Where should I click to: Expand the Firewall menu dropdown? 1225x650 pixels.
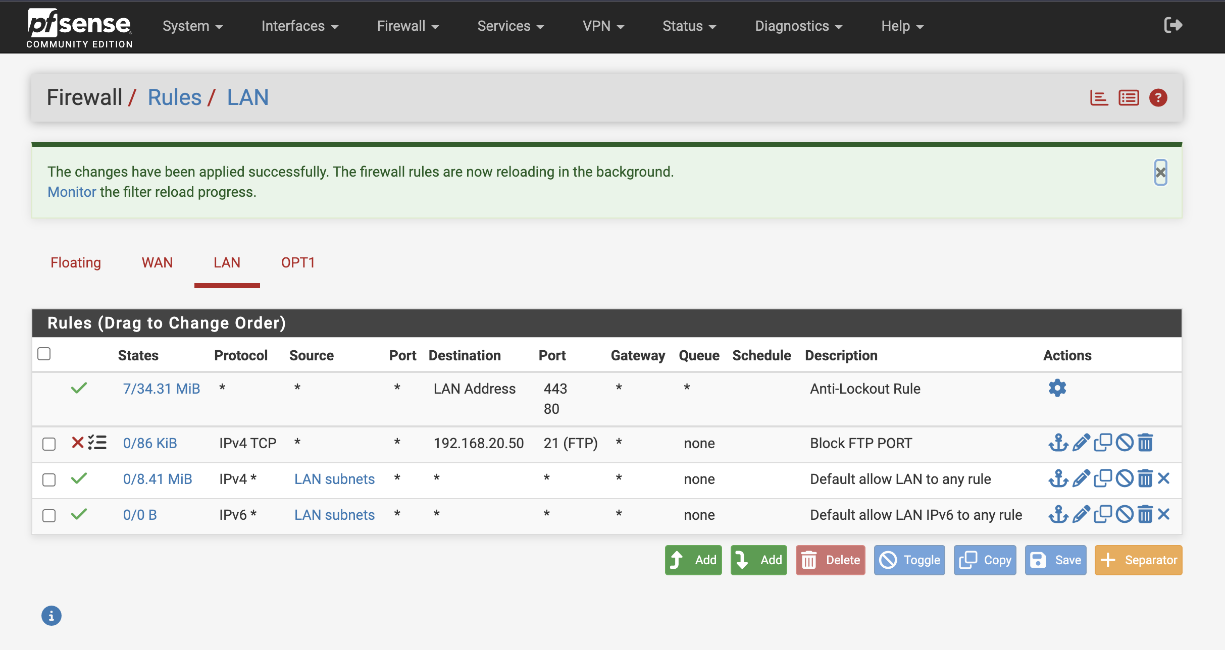[407, 26]
